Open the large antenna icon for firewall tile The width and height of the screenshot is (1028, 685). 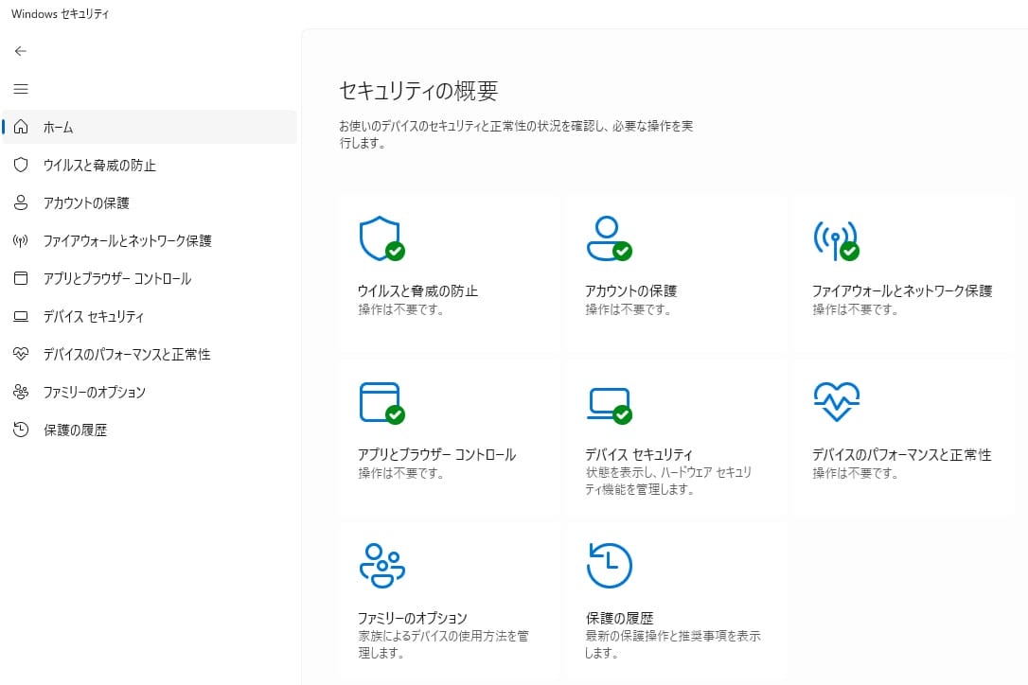[x=837, y=240]
